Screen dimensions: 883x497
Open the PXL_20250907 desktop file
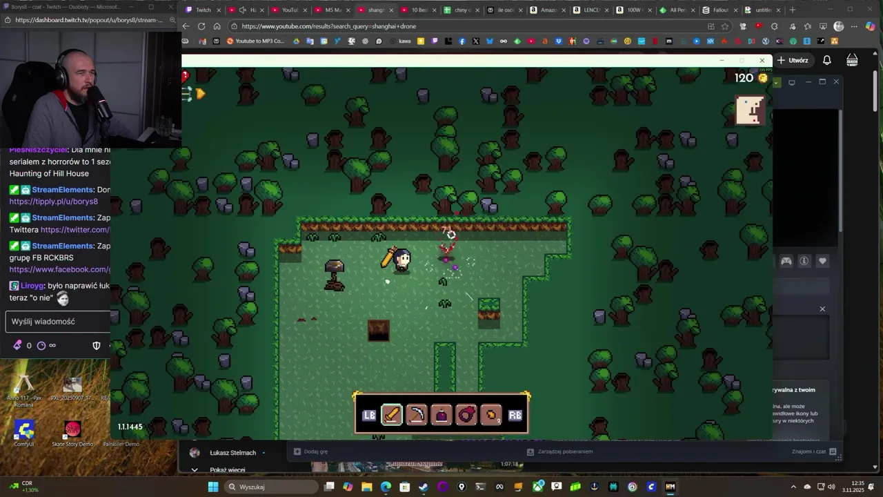pyautogui.click(x=72, y=389)
